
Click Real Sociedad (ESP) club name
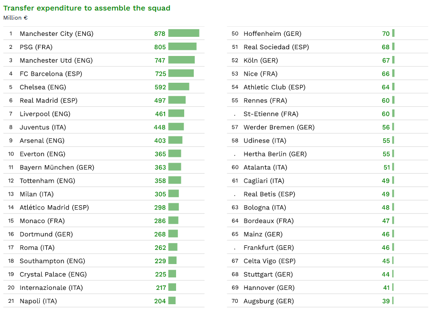(x=276, y=47)
